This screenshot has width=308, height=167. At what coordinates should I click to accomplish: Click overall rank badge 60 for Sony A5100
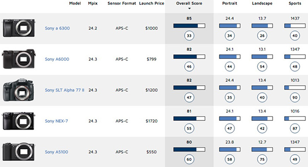[189, 160]
